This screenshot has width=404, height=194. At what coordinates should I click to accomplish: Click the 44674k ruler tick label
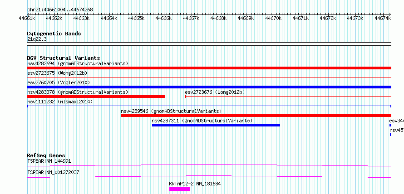tap(383, 18)
